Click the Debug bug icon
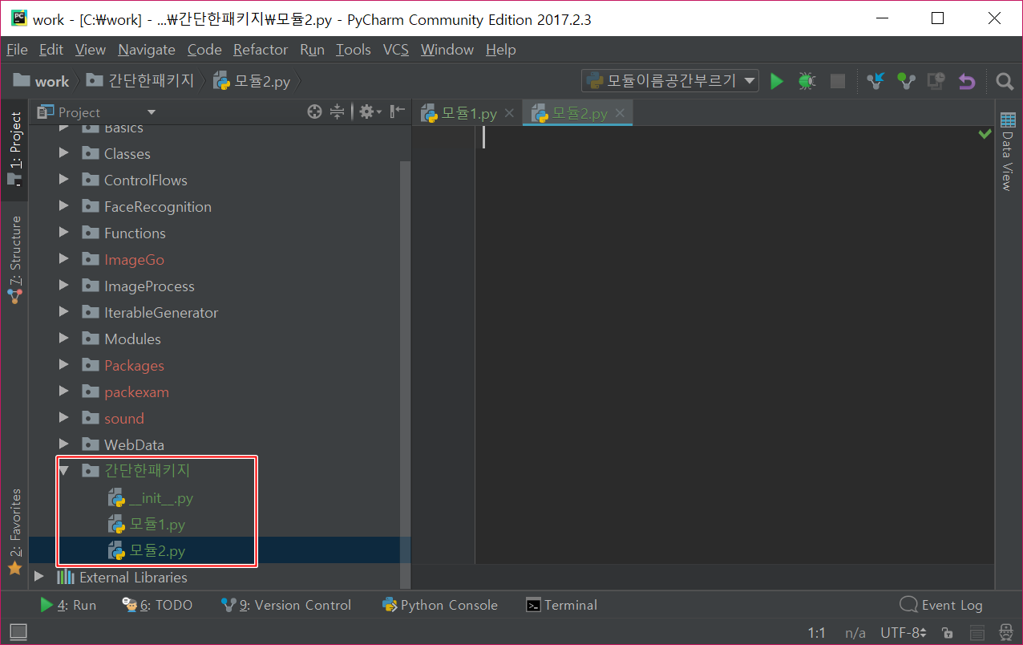Screen dimensions: 1023x645 806,81
